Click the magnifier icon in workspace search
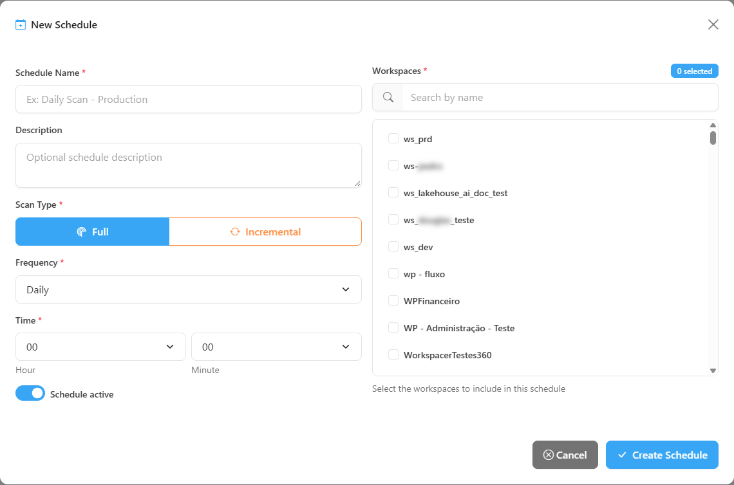The height and width of the screenshot is (485, 734). point(388,97)
